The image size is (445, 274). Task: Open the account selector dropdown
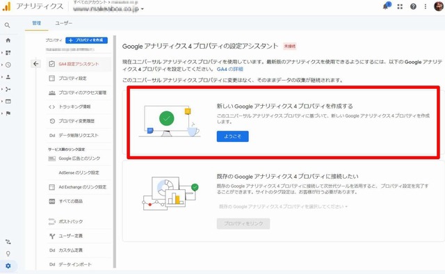tap(108, 9)
